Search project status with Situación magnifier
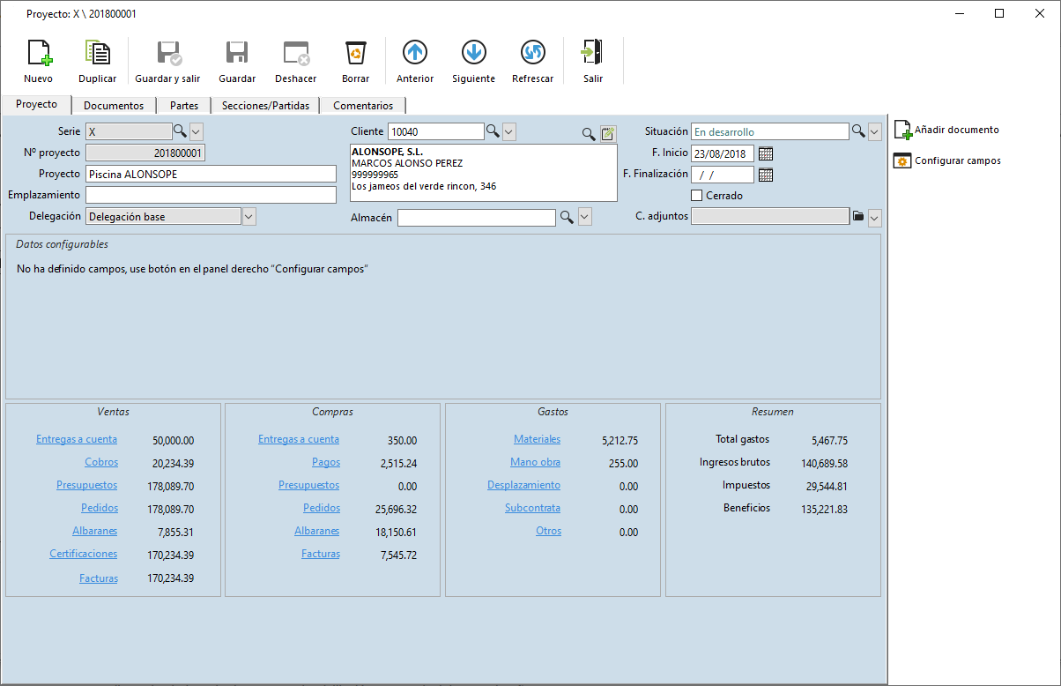 coord(857,131)
